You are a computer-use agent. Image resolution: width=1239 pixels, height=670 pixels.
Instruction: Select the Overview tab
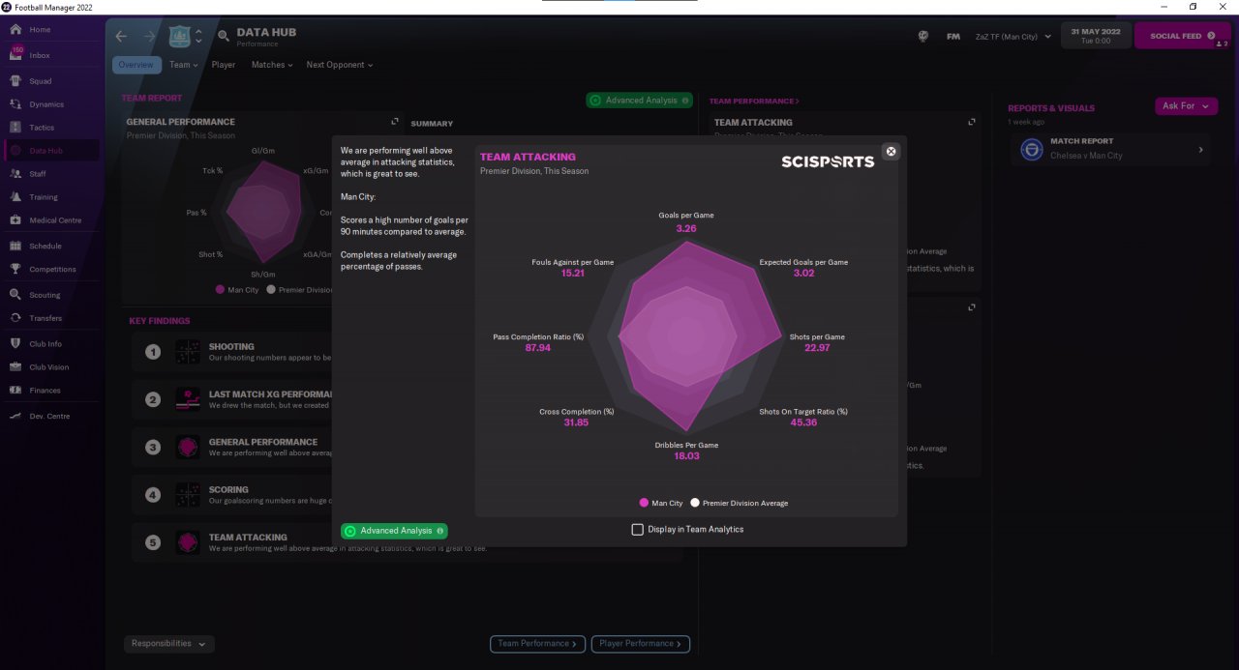136,65
